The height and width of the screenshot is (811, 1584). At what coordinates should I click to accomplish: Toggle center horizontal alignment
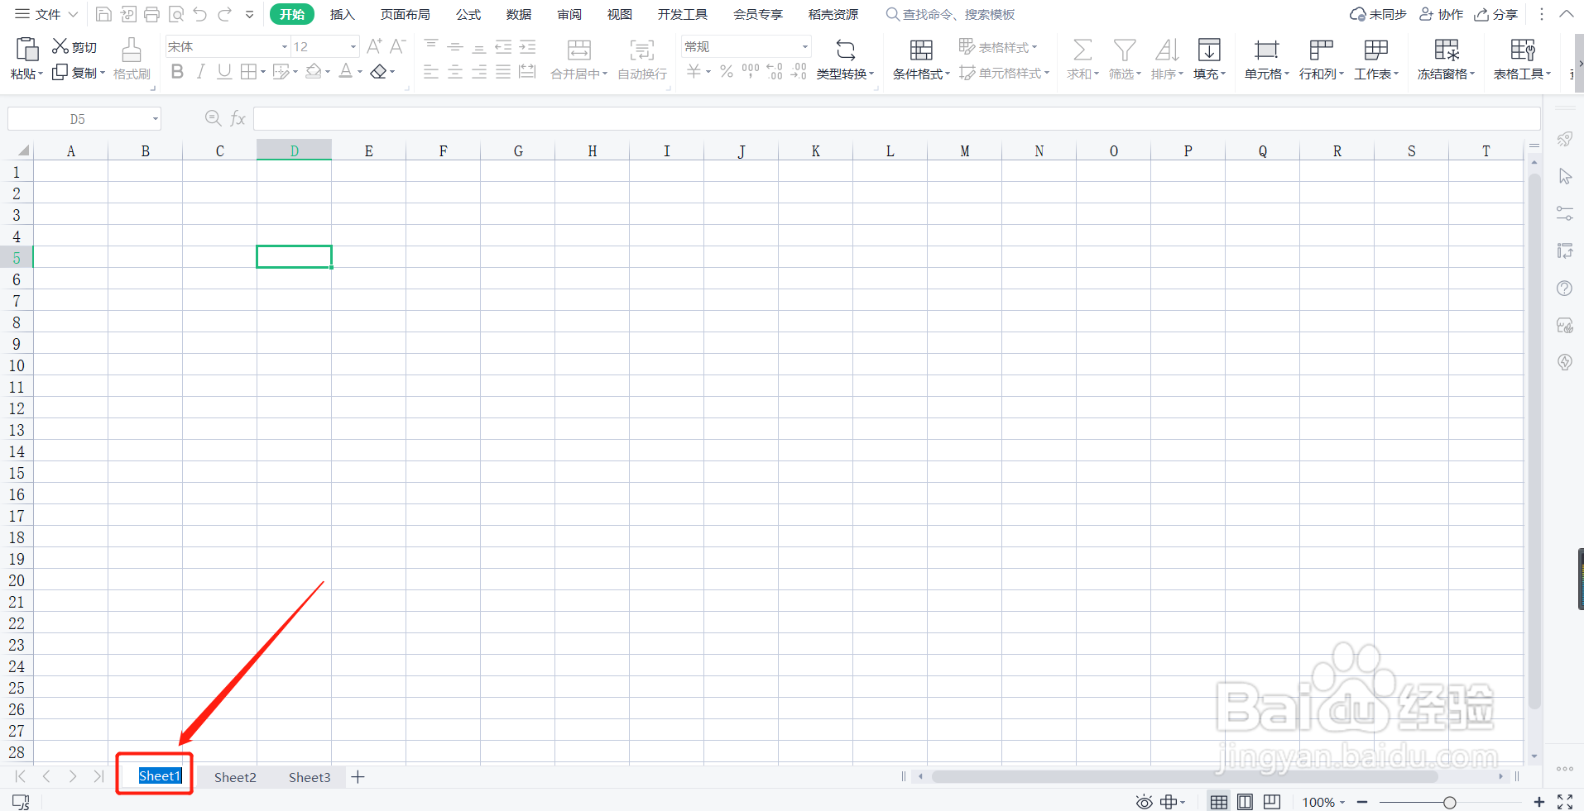pyautogui.click(x=455, y=72)
